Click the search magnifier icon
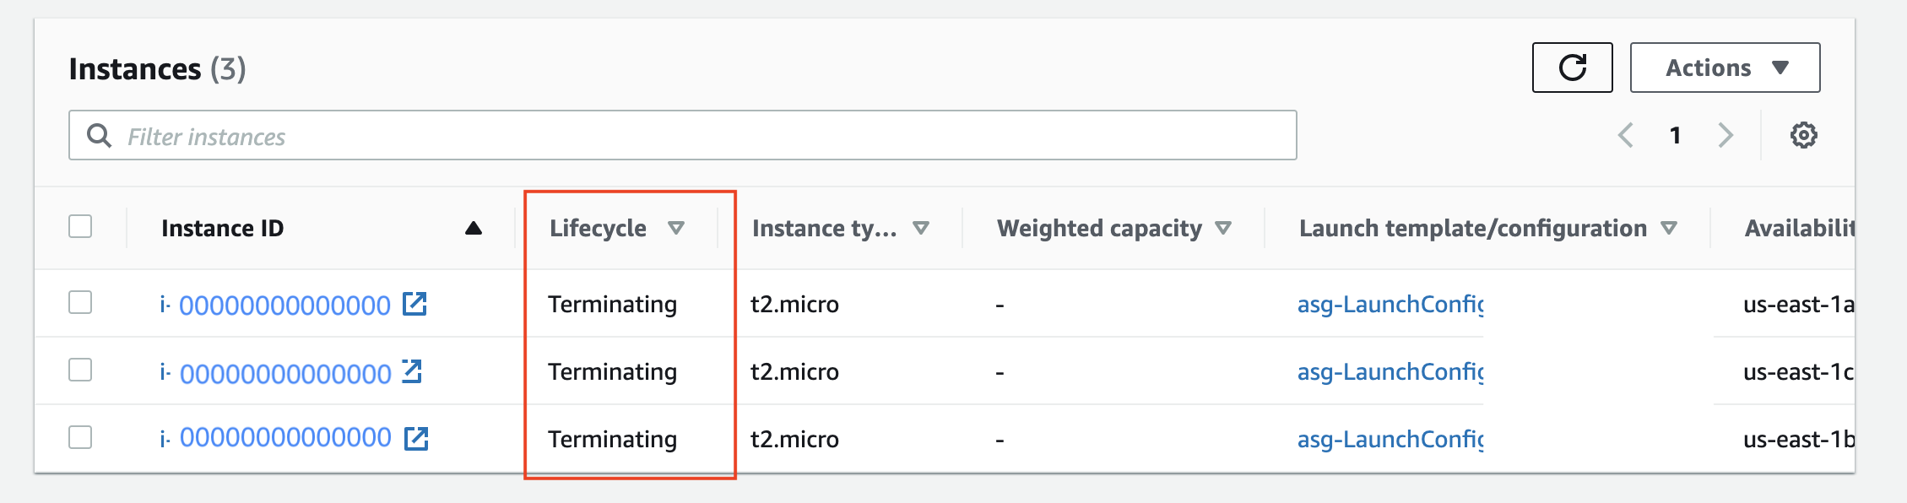The width and height of the screenshot is (1907, 503). (100, 135)
